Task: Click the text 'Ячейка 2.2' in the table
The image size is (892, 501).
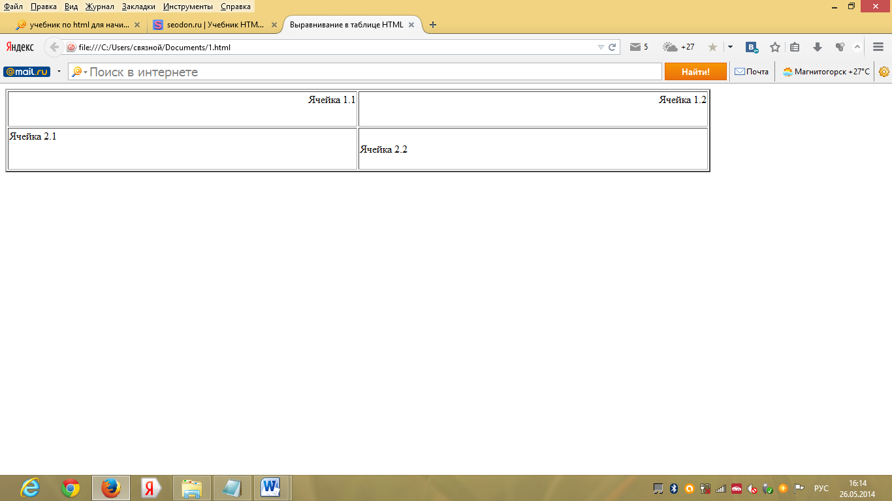Action: pyautogui.click(x=383, y=149)
